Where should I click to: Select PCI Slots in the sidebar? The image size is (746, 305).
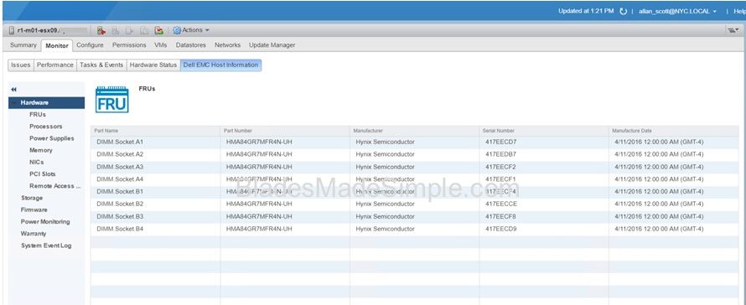click(x=43, y=174)
